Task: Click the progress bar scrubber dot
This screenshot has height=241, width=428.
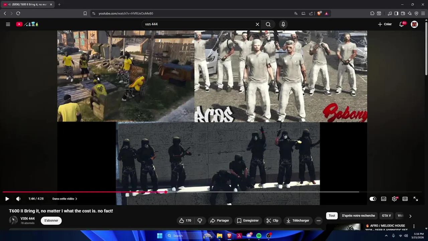Action: (166, 192)
